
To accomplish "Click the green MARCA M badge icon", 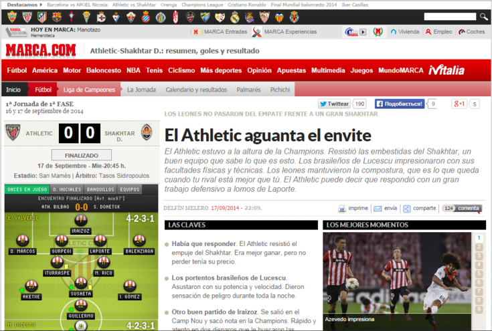I will 378,31.
